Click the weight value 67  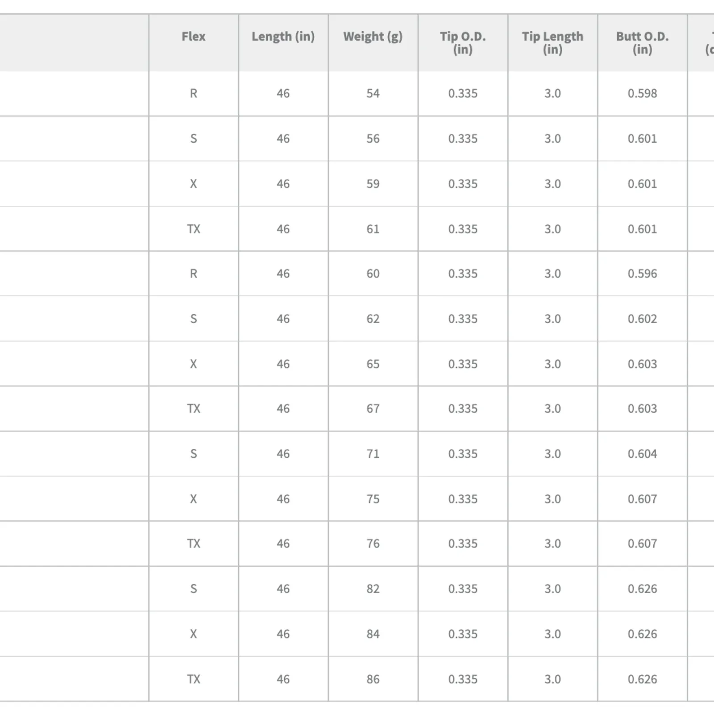point(373,409)
